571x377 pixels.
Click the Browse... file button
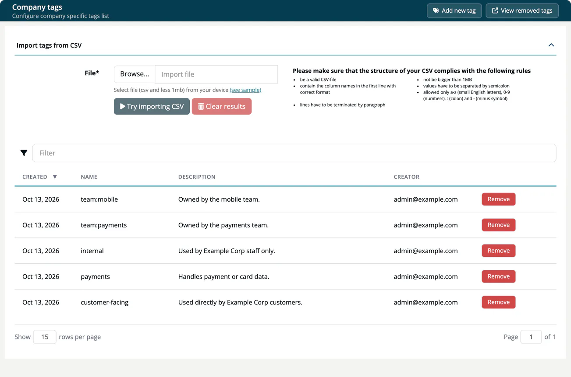[135, 74]
